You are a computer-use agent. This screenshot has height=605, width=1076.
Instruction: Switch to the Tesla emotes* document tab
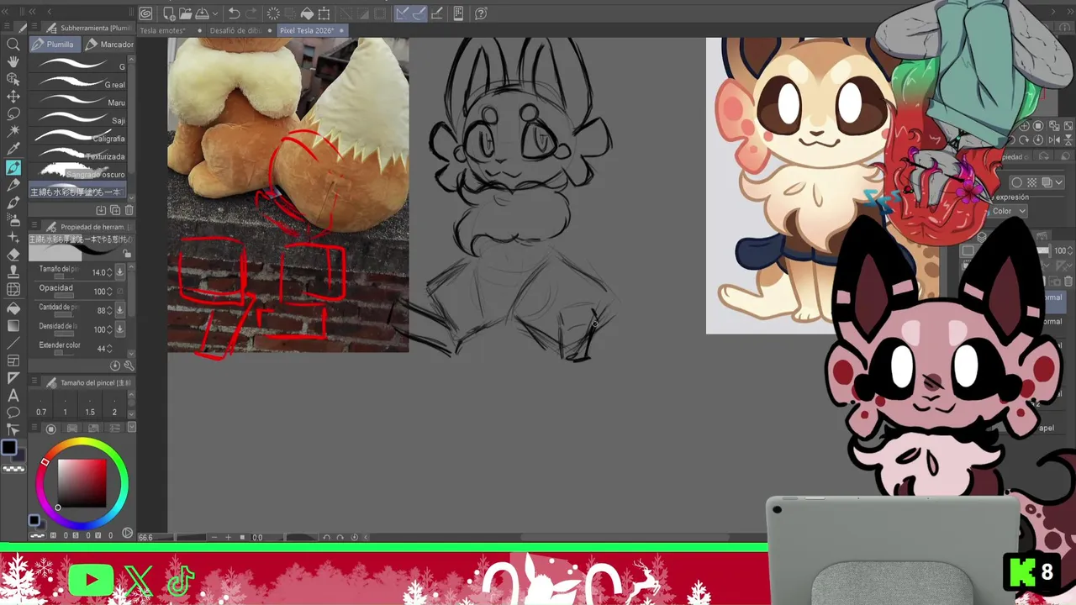coord(162,30)
